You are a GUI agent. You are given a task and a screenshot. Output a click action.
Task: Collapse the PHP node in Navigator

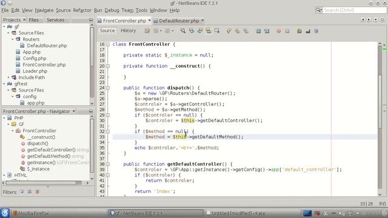[4, 118]
